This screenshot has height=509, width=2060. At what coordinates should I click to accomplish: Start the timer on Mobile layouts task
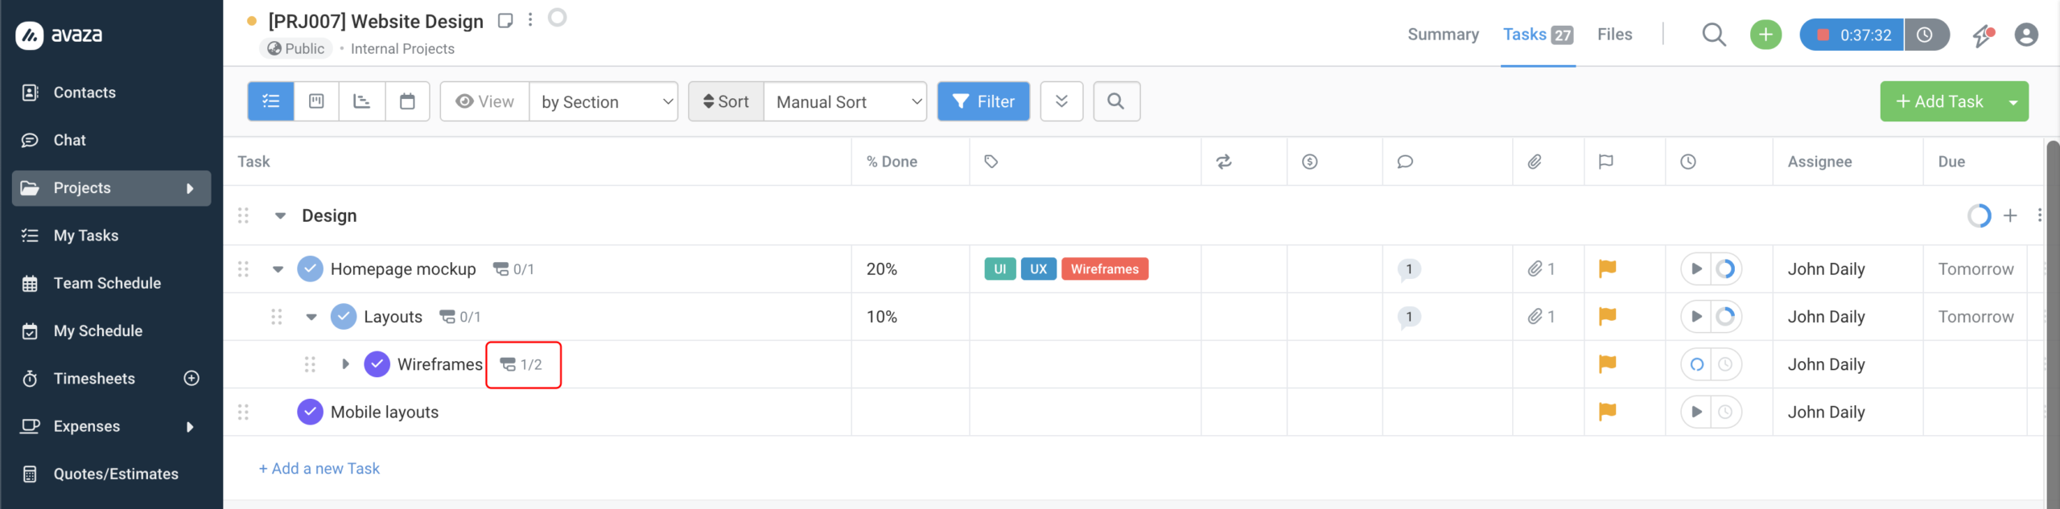(x=1696, y=412)
